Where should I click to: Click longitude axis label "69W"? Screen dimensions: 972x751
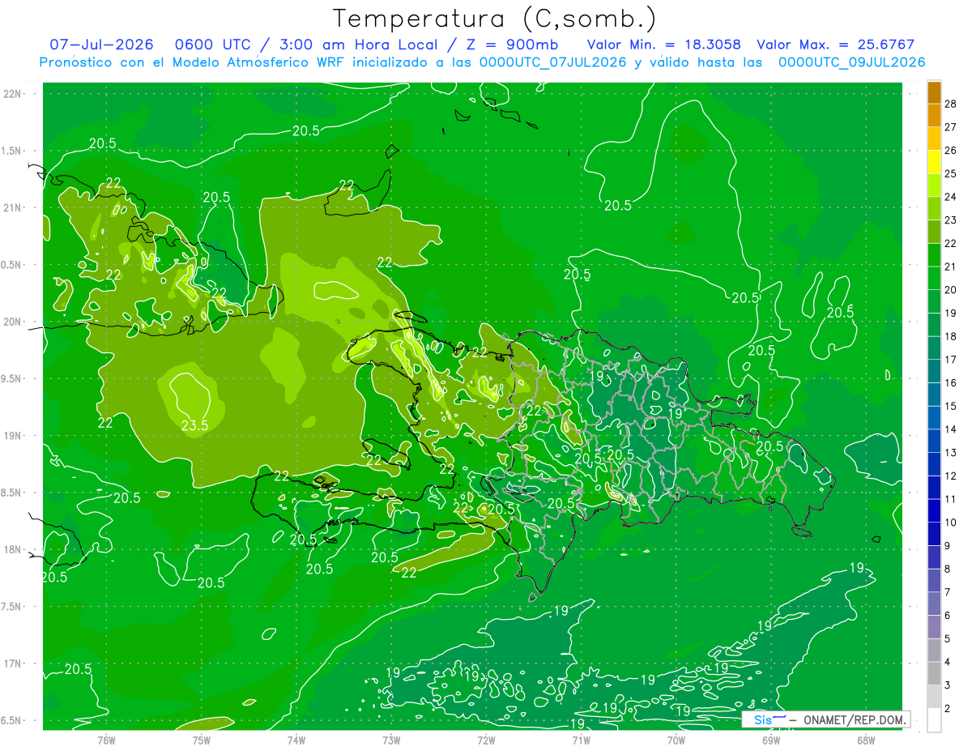coord(771,740)
